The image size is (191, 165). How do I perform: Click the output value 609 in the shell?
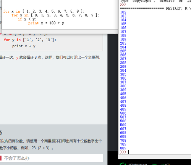pos(123,136)
